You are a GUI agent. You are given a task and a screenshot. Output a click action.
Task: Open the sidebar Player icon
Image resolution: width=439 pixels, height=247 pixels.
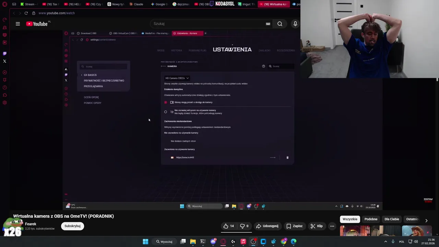coord(5,72)
